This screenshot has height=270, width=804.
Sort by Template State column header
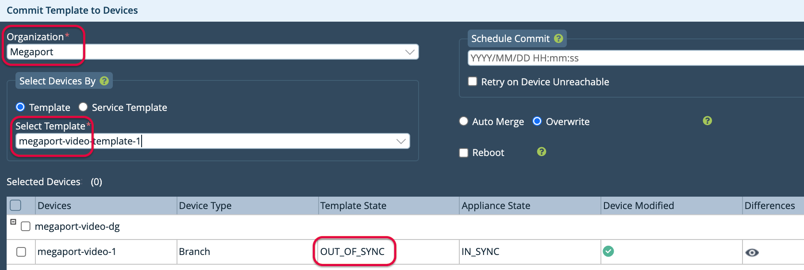pos(353,205)
